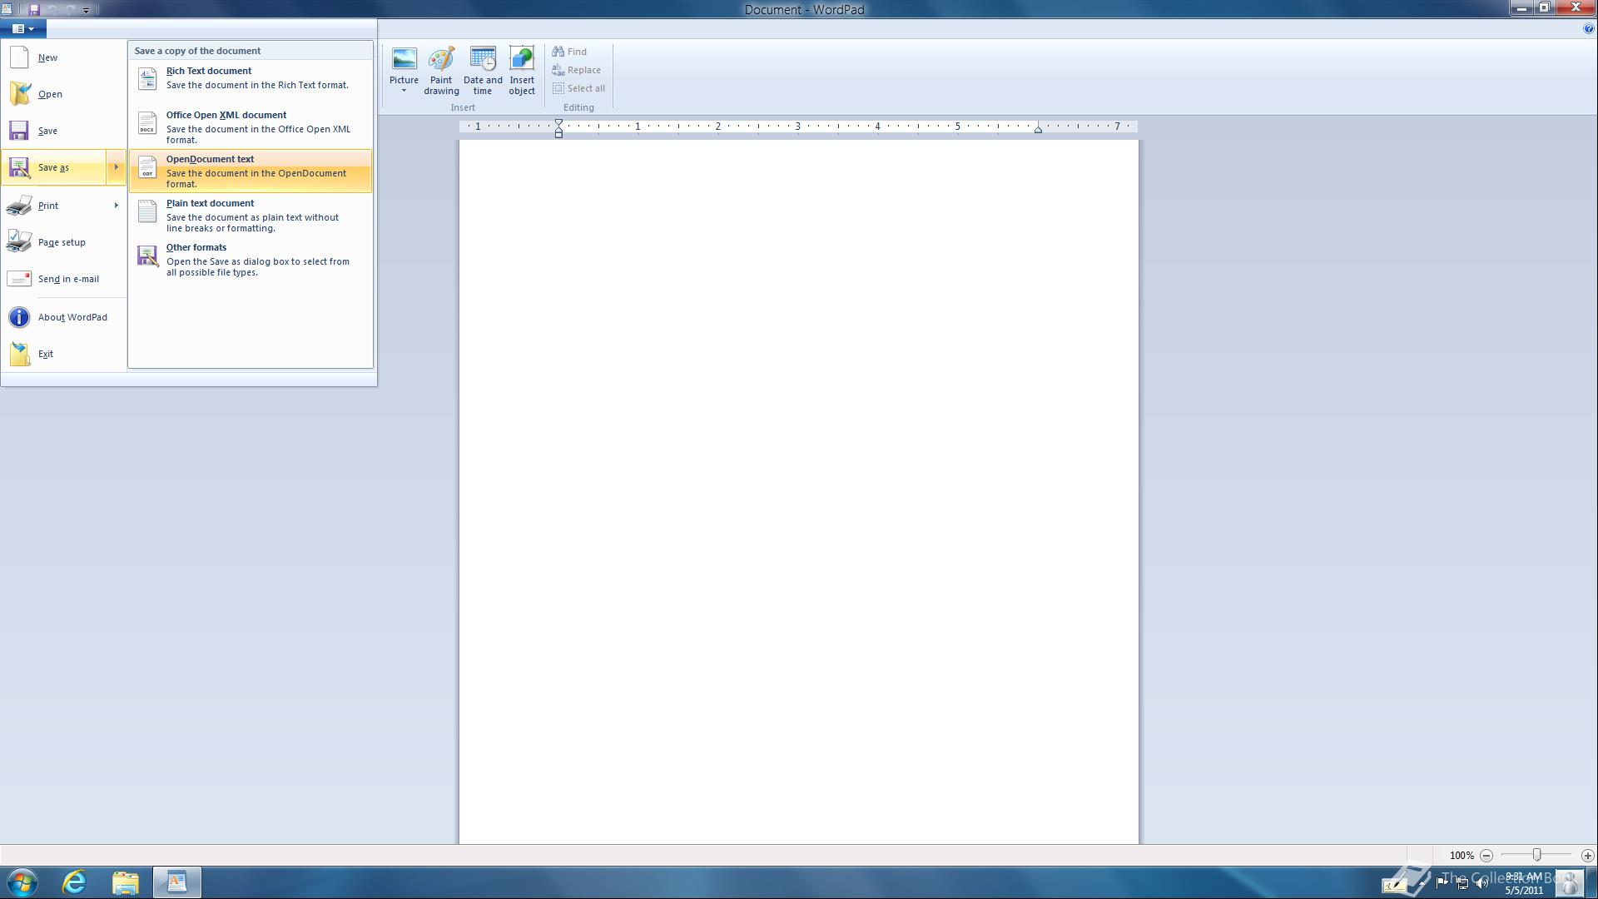Click the first line indent ruler marker
Viewport: 1598px width, 899px height.
(559, 122)
